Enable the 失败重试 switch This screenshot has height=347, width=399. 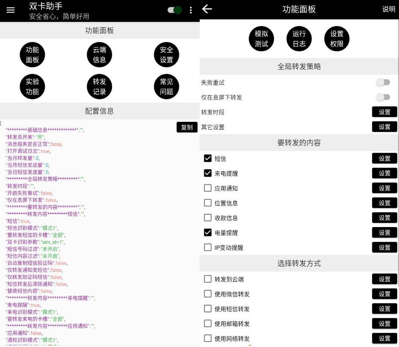(x=383, y=82)
